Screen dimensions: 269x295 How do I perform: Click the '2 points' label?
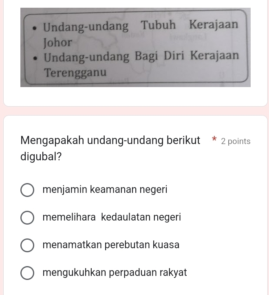point(235,142)
